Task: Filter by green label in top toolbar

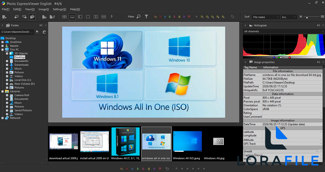Action: point(170,17)
